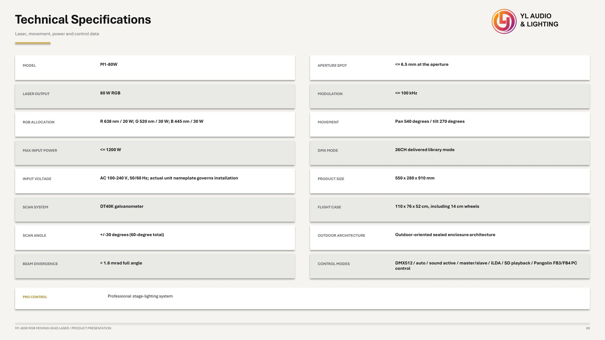Select the MODEL label
Image resolution: width=605 pixels, height=340 pixels.
[x=29, y=65]
